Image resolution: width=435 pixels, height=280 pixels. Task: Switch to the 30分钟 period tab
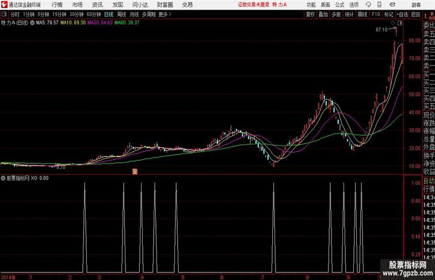point(77,14)
